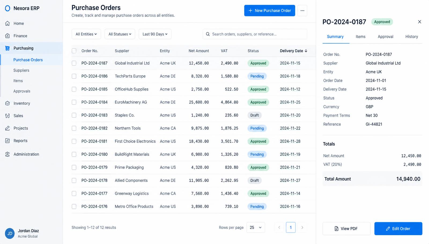Click the View PDF button
The width and height of the screenshot is (429, 244).
point(346,229)
